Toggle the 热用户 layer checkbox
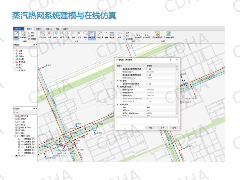 point(16,119)
